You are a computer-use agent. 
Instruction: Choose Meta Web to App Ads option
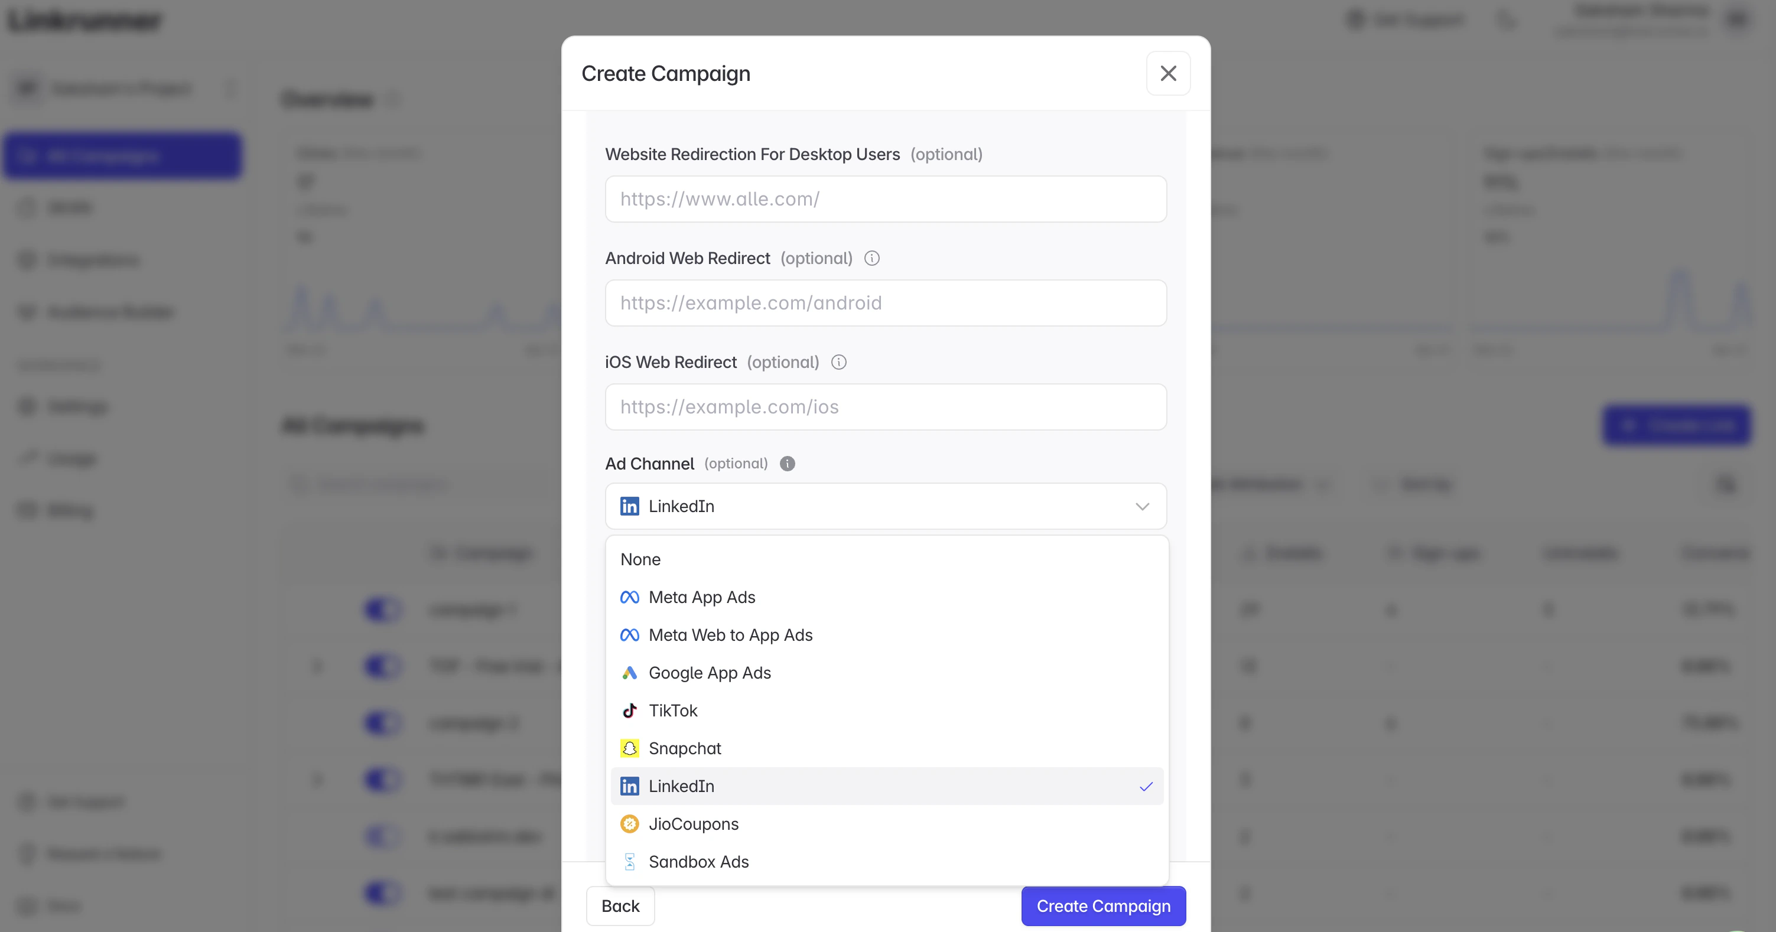click(731, 635)
